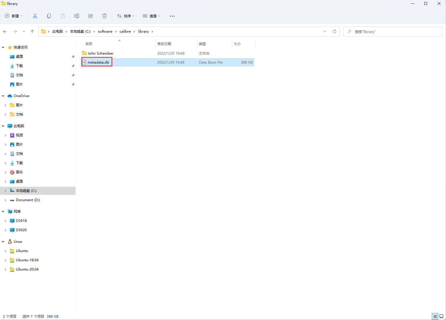Click the Cut scissors icon in toolbar

[x=35, y=16]
